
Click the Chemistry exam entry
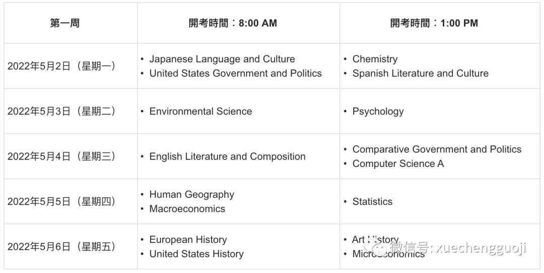[x=375, y=59]
